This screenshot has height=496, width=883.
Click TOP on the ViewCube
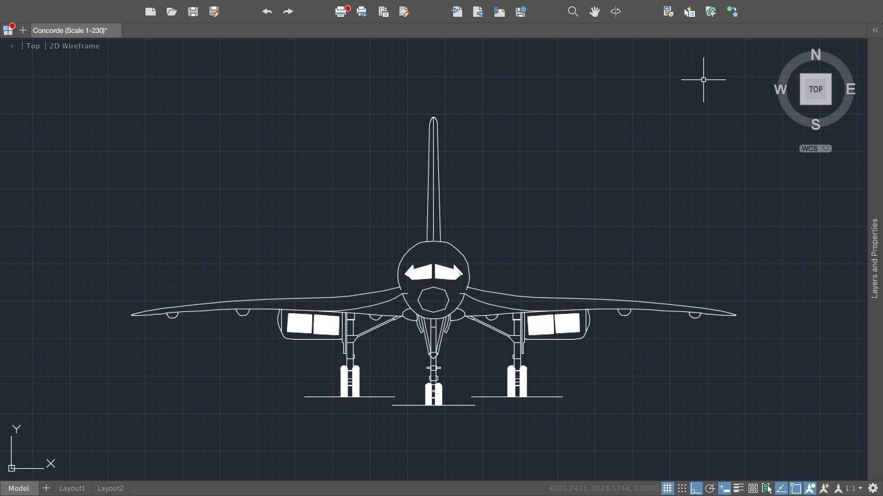coord(815,89)
